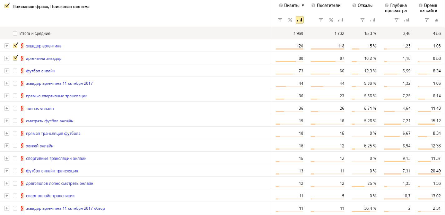The height and width of the screenshot is (215, 445).
Task: Sort table by Отказы column header
Action: (365, 6)
